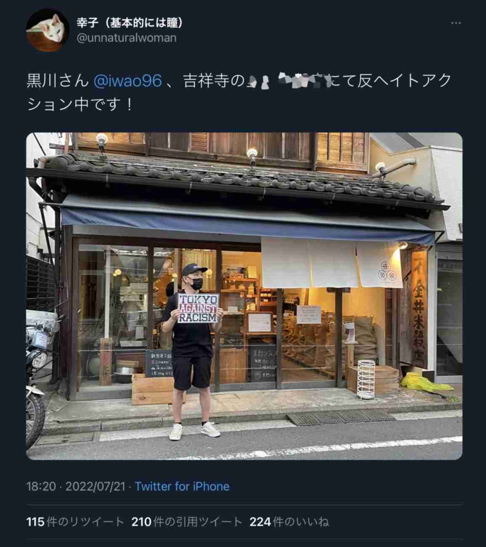Click the TOKYO AGAINST RACISM sign in photo
The height and width of the screenshot is (547, 486).
tap(198, 308)
